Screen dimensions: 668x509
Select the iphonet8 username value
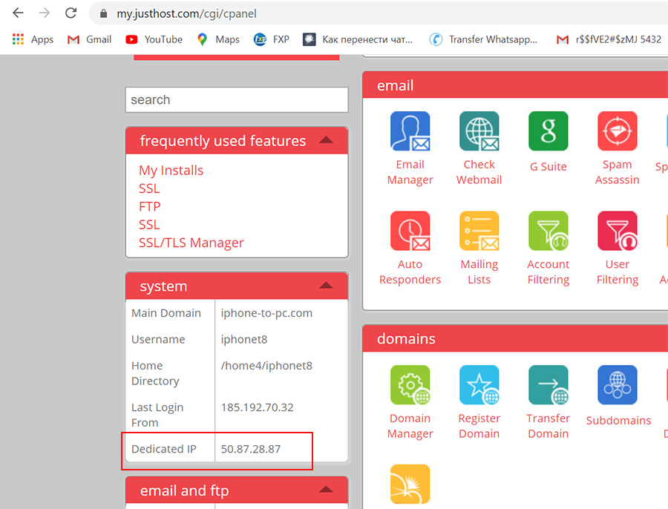click(x=244, y=340)
